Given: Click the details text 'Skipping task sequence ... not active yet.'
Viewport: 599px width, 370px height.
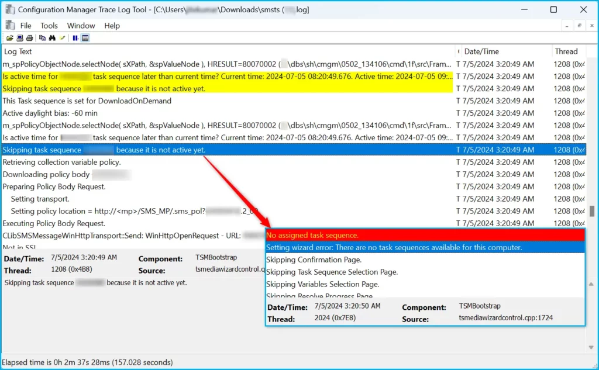Looking at the screenshot, I should [x=95, y=283].
